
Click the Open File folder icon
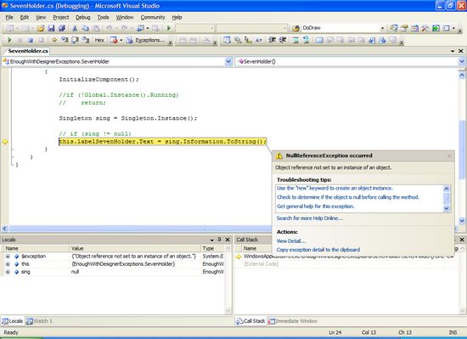pos(41,28)
